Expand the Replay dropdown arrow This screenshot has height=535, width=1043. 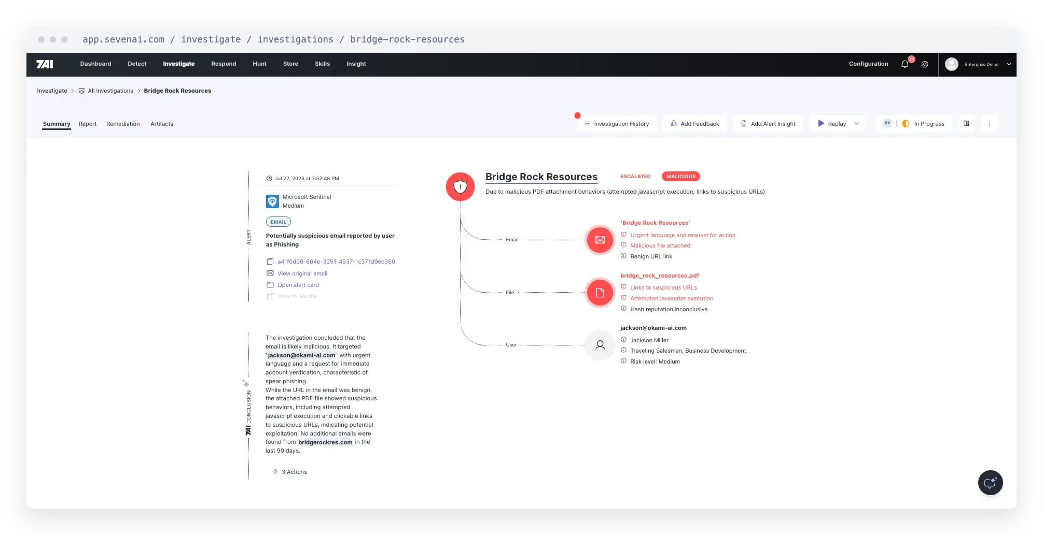point(856,123)
